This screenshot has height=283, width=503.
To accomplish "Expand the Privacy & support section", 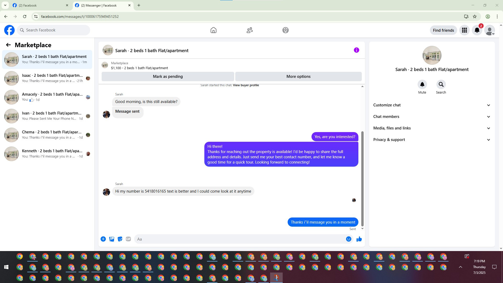I will tap(431, 140).
